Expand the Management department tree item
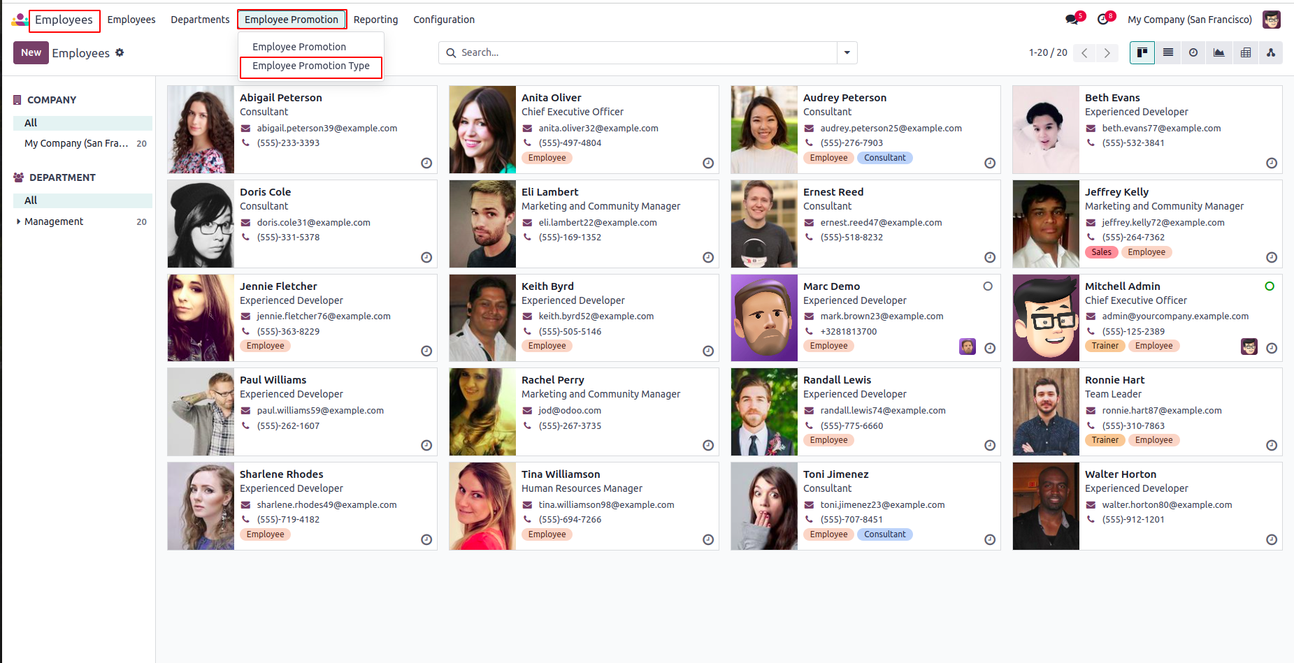Screen dimensions: 1294x663 18,221
